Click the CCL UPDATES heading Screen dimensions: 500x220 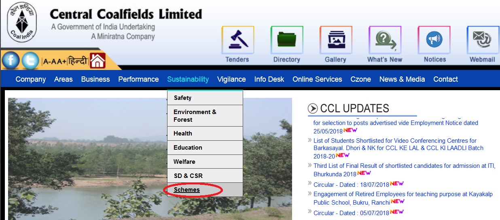(354, 108)
